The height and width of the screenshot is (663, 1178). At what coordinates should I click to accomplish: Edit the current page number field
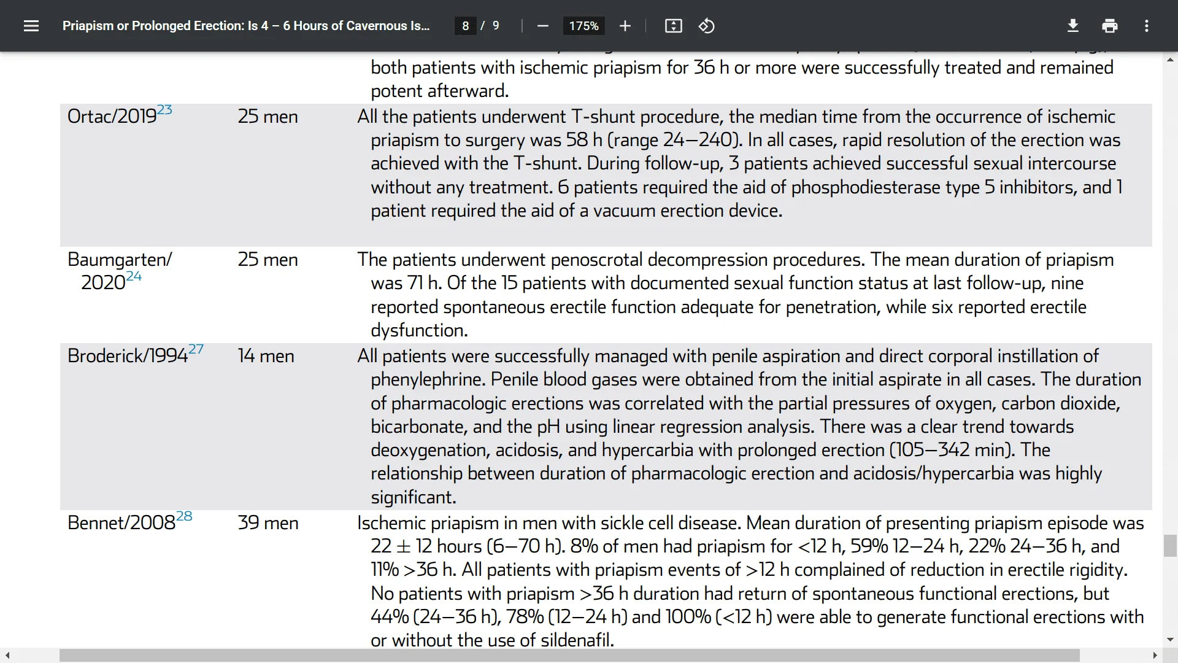pos(466,26)
